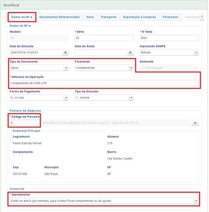
Task: Expand the Ambiente dropdown
Action: pos(196,68)
